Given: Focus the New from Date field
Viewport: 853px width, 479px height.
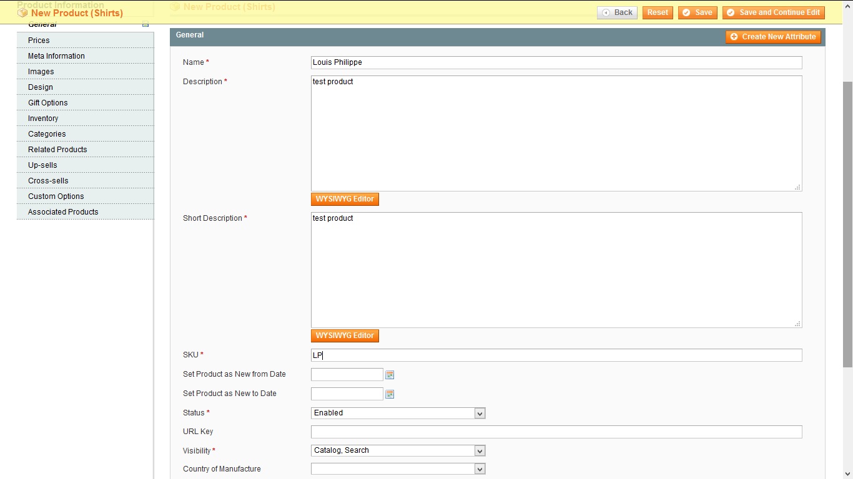Looking at the screenshot, I should (x=347, y=374).
